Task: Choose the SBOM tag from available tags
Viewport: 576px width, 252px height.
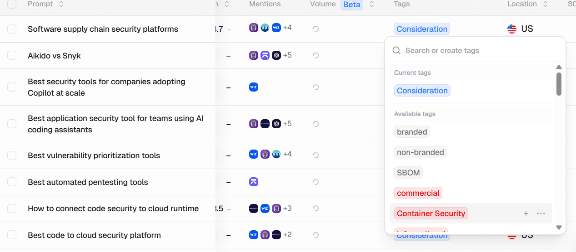Action: (x=408, y=173)
